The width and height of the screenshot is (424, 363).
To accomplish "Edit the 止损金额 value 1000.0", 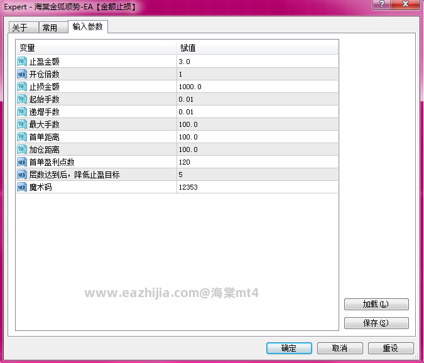I will (257, 87).
